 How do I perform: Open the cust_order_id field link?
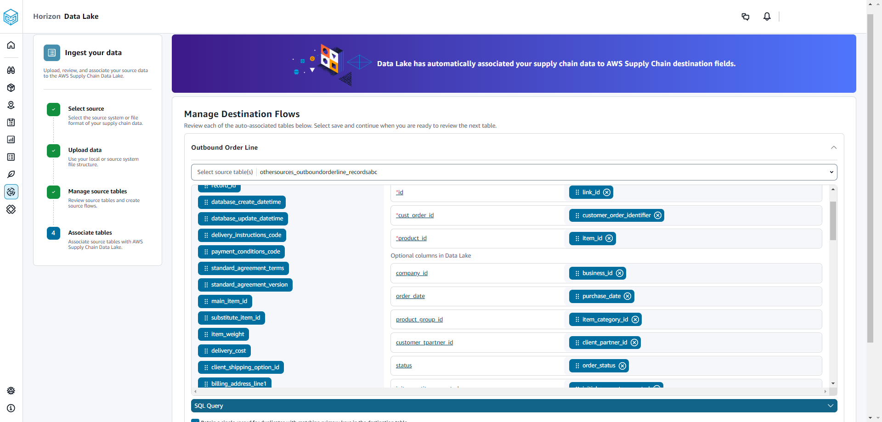tap(414, 215)
